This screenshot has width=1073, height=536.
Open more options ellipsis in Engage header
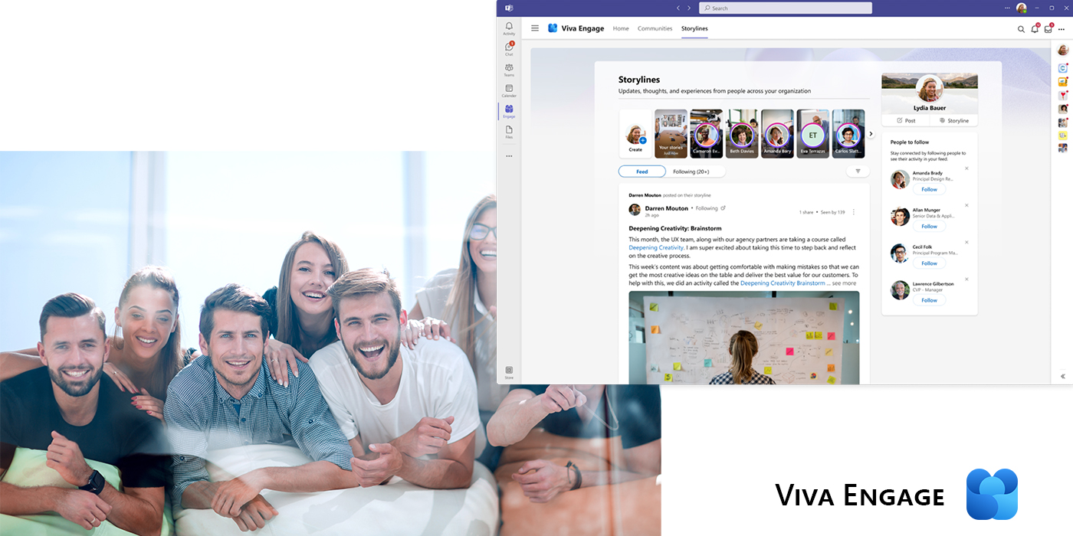coord(1062,29)
